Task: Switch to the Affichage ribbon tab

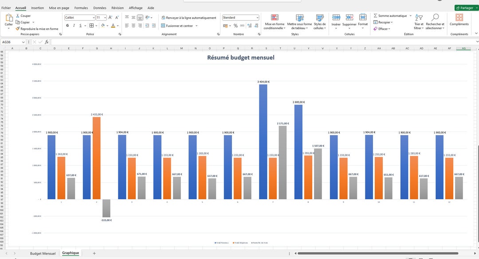Action: click(135, 8)
